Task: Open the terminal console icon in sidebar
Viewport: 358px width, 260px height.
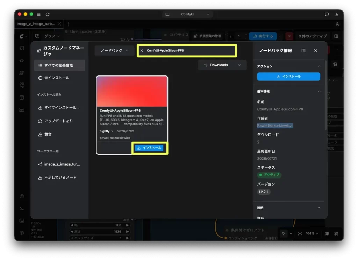Action: 22,208
